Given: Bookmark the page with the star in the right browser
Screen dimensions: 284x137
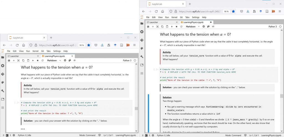Looking at the screenshot, I should tap(234, 11).
